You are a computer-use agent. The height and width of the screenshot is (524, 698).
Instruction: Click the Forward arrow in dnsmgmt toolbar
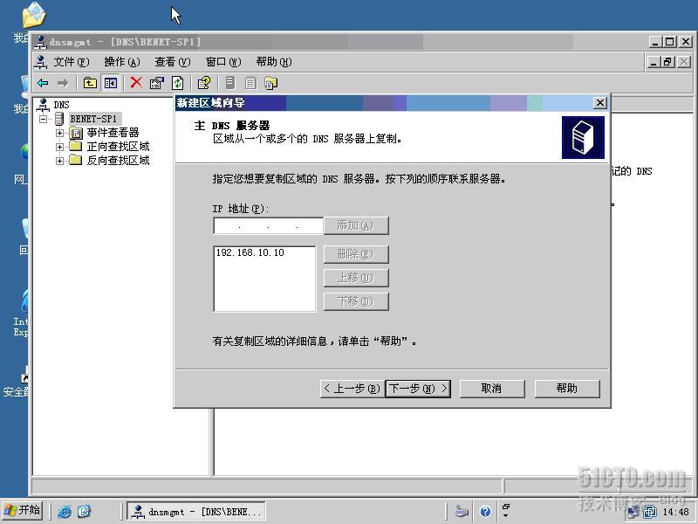tap(63, 83)
